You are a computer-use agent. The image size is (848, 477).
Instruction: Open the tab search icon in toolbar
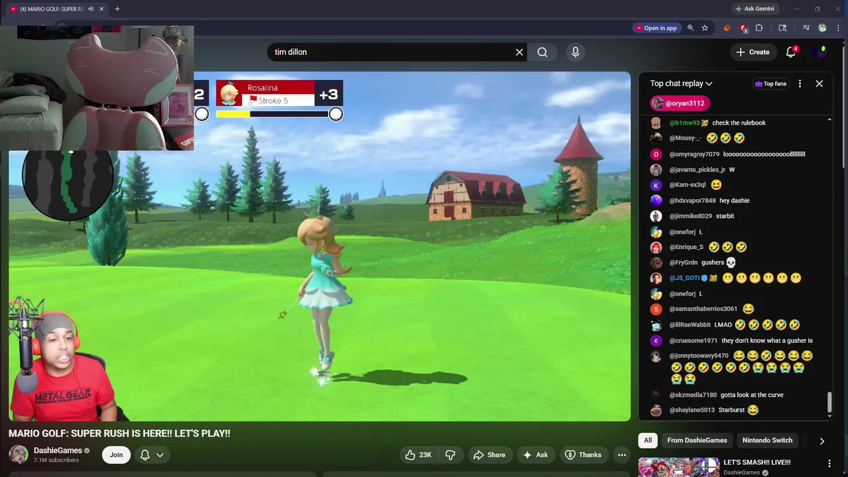point(782,28)
